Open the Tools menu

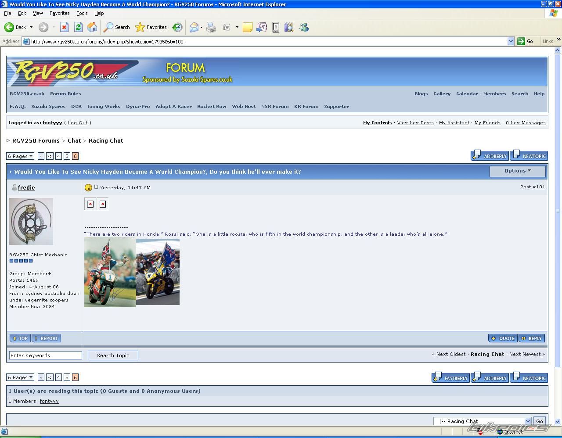point(82,13)
